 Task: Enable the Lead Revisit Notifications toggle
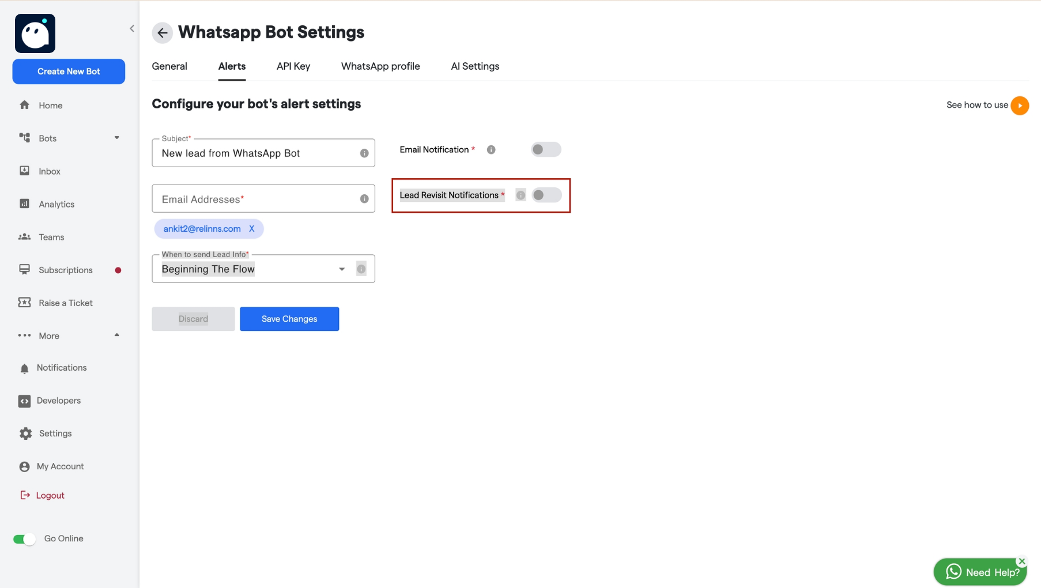pos(546,195)
